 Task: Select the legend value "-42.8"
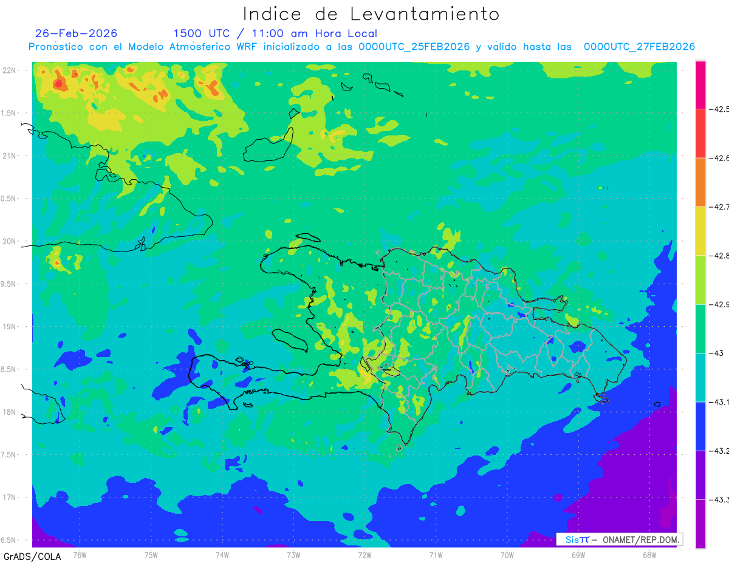pos(719,255)
